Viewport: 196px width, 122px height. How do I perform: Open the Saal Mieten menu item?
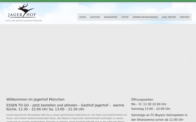tap(169, 17)
